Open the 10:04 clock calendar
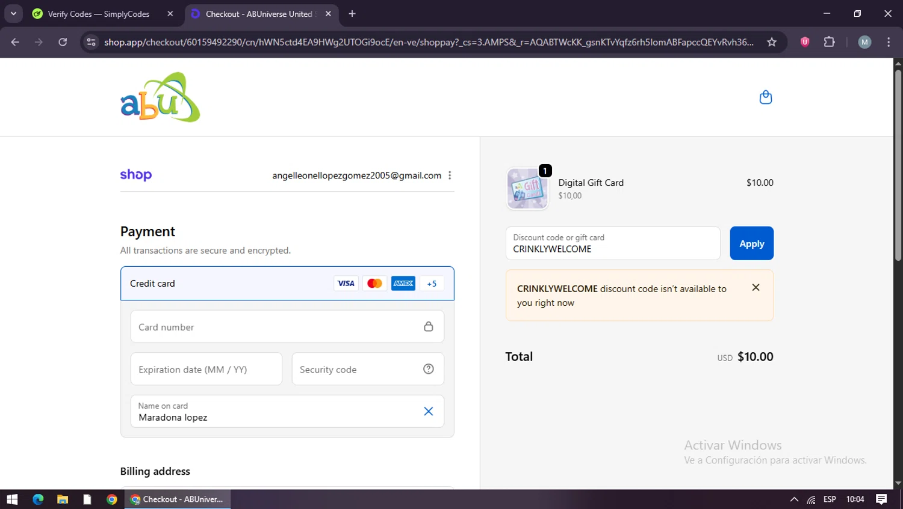This screenshot has width=903, height=509. [855, 499]
